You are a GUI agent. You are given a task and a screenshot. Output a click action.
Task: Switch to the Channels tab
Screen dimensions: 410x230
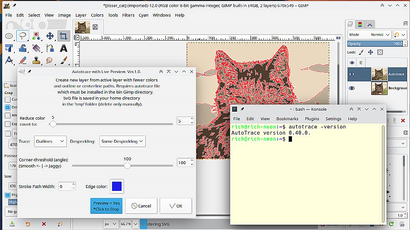point(360,24)
